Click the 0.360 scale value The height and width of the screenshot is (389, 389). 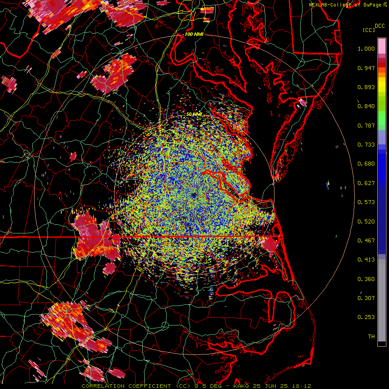[x=366, y=279]
